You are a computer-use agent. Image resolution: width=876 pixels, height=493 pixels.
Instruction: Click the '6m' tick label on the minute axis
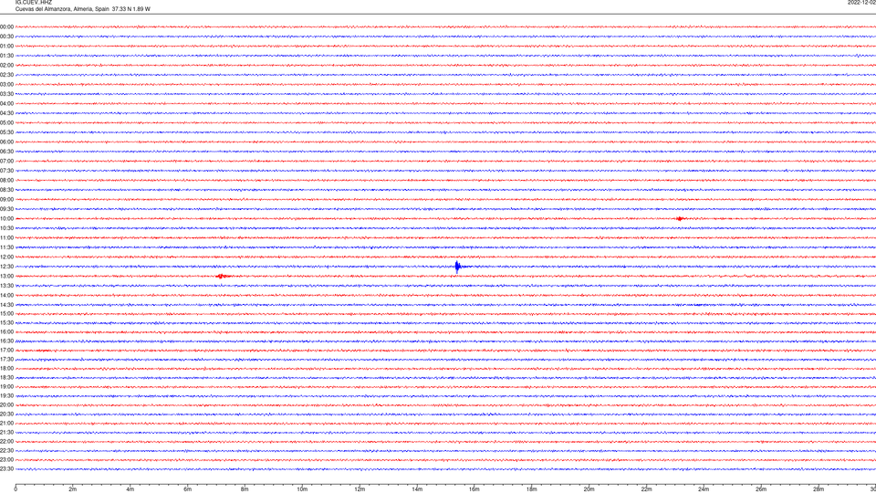click(188, 489)
